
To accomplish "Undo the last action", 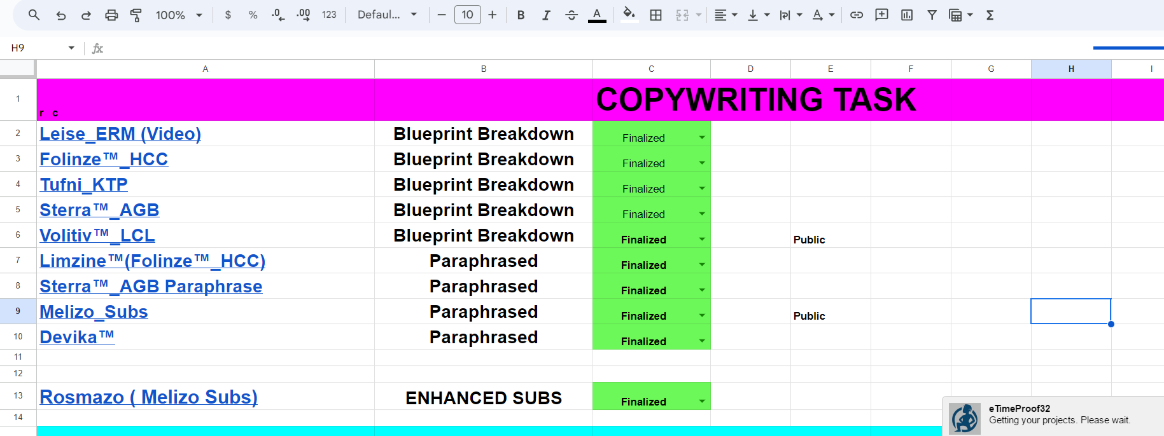I will pos(61,15).
